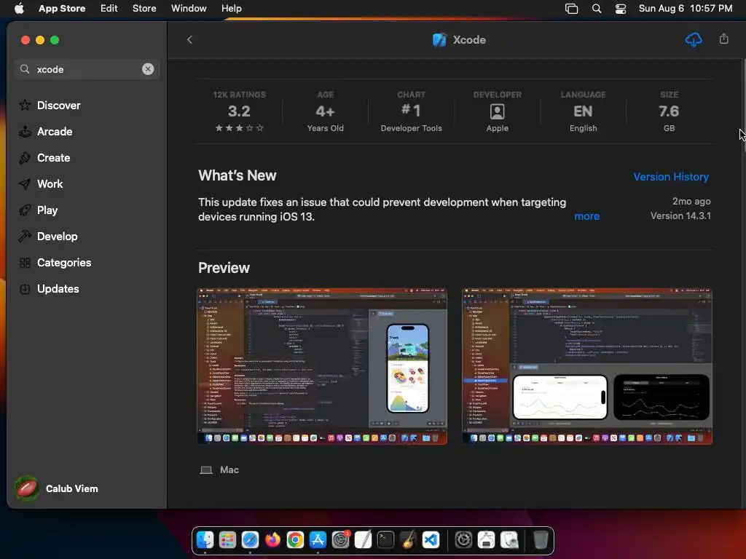Open the Window menu

[x=189, y=8]
